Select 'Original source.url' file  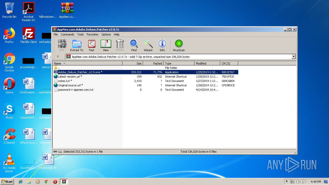click(145, 85)
